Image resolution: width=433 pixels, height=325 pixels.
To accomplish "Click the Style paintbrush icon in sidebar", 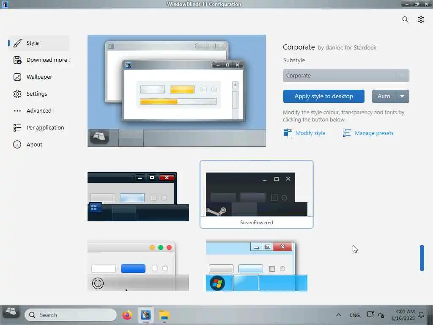I will (17, 43).
